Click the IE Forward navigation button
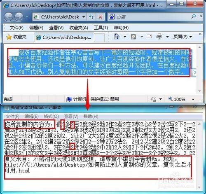 point(19,17)
